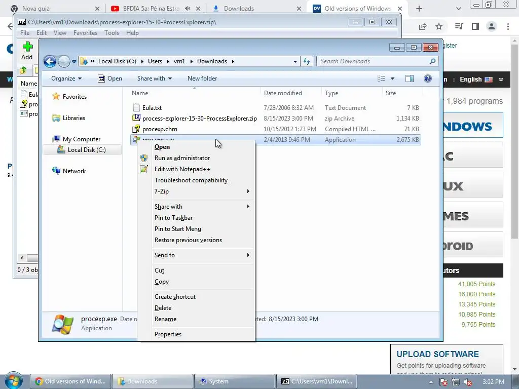
Task: Click the search magnifier icon
Action: (432, 61)
